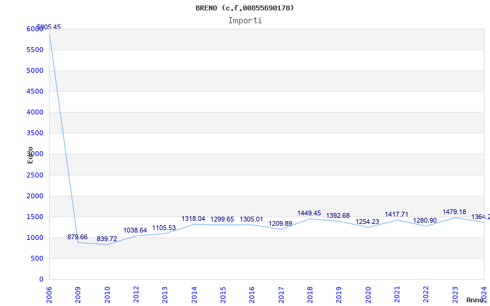Click the y-axis value 5000
Screen dimensions: 490x306
[35, 70]
